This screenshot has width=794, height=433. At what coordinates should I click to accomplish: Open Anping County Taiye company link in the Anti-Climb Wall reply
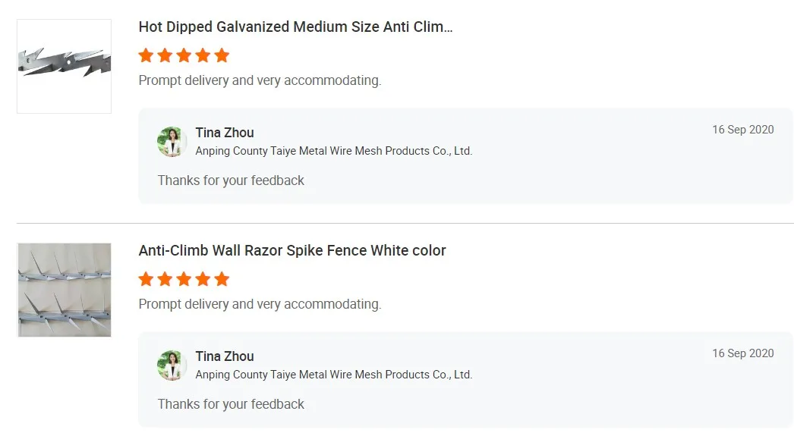point(333,375)
